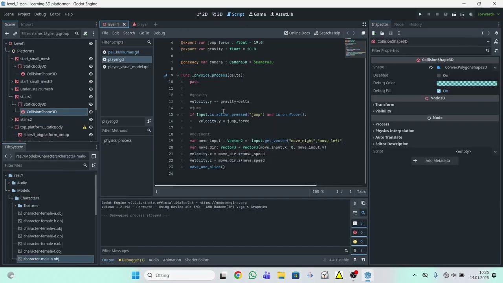503x283 pixels.
Task: Click search icon in scene filter
Action: (77, 33)
